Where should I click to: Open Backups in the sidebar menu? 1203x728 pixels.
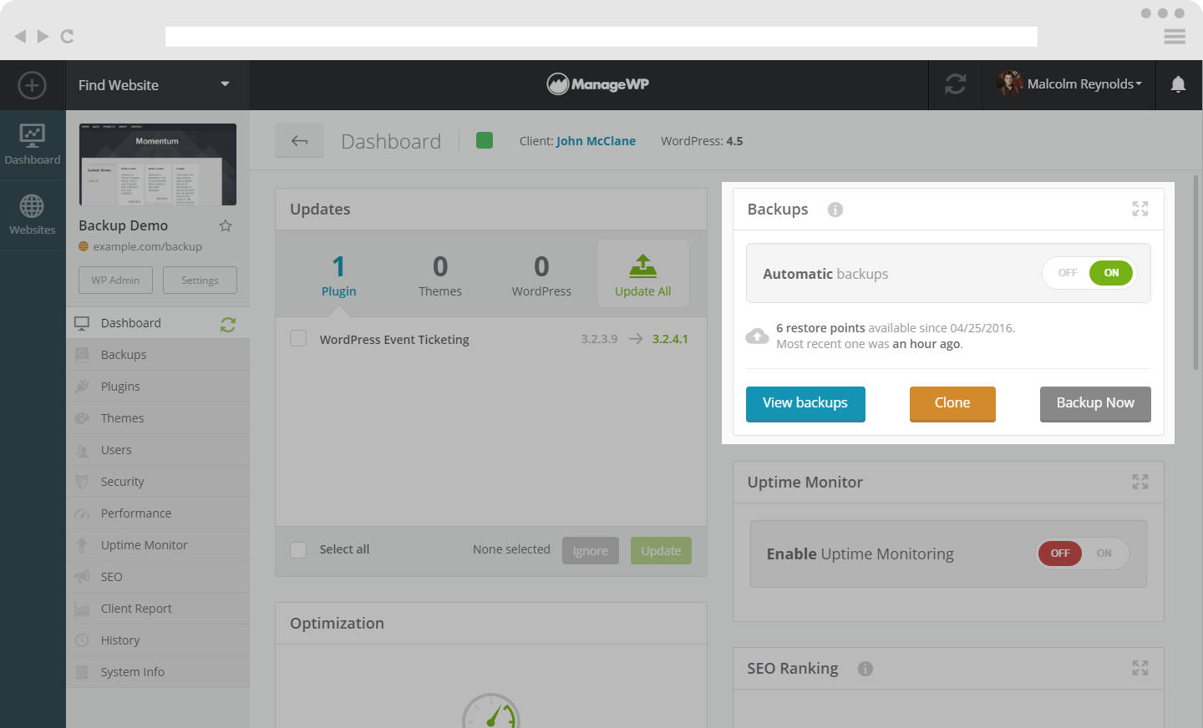coord(158,355)
